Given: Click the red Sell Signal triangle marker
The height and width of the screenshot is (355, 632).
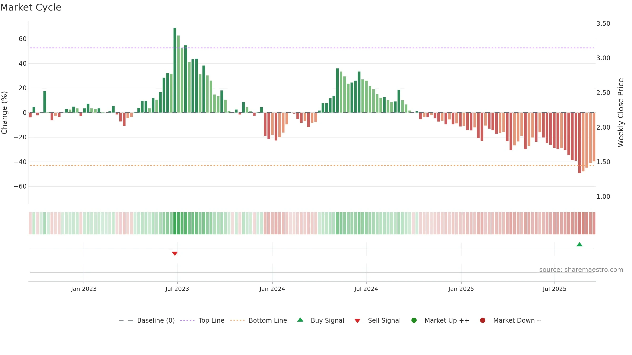Looking at the screenshot, I should pos(175,253).
